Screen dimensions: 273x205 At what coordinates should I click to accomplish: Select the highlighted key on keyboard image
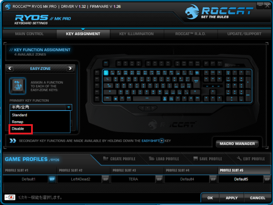point(106,73)
